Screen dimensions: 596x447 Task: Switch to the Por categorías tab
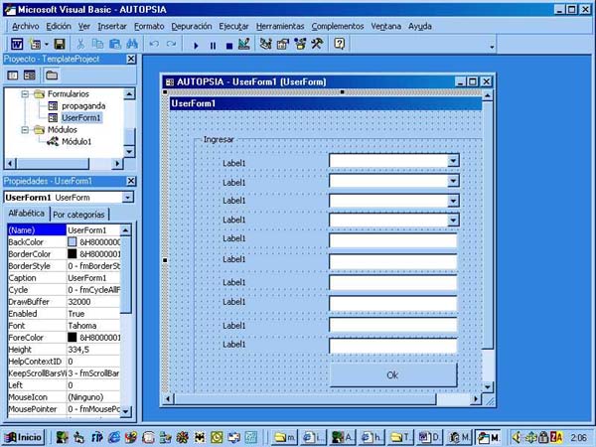coord(79,215)
